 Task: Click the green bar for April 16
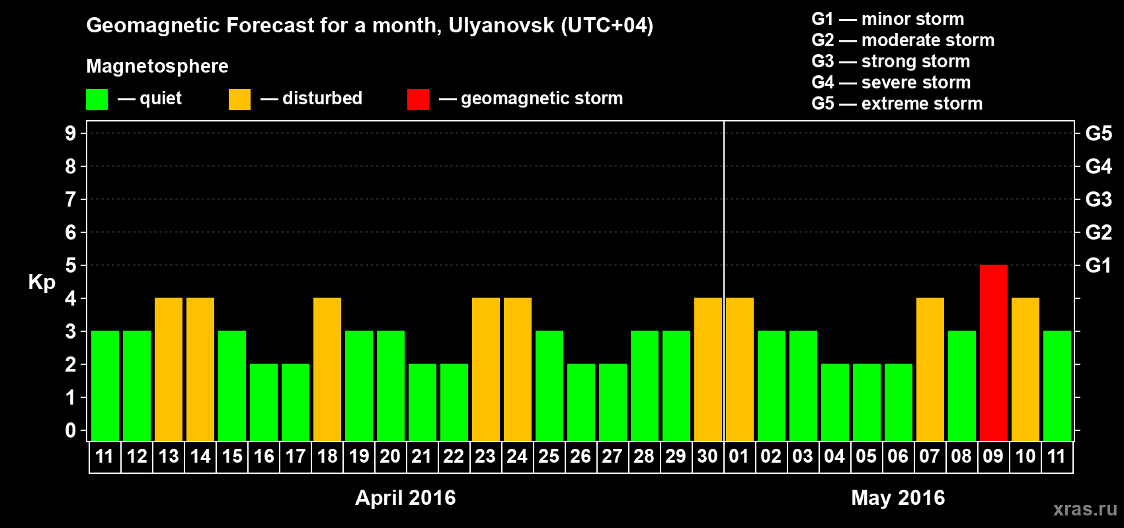[263, 402]
